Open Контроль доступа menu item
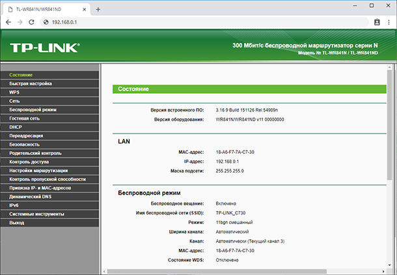The height and width of the screenshot is (275, 397). (x=50, y=162)
